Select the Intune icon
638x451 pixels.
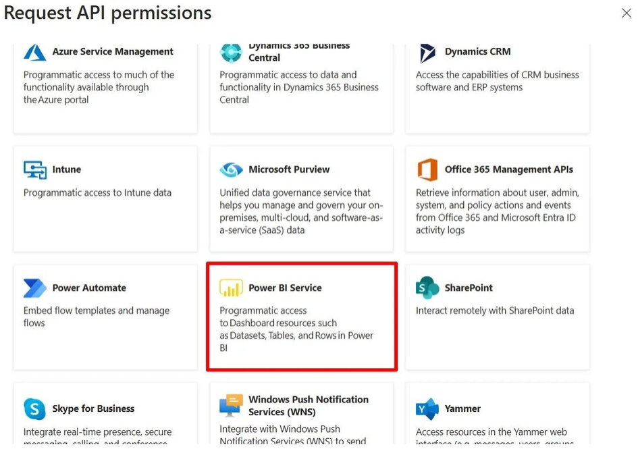tap(35, 169)
